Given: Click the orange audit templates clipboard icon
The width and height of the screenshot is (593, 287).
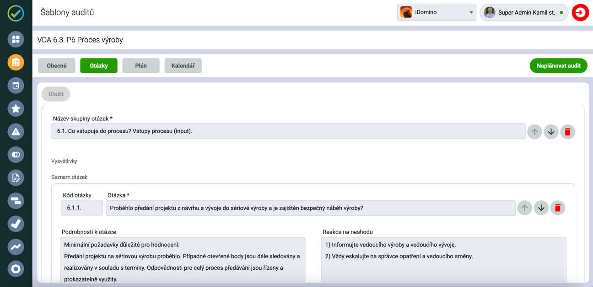Looking at the screenshot, I should coord(16,63).
